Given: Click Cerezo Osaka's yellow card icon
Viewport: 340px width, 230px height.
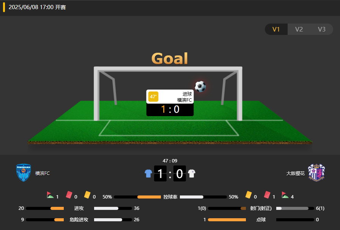Looking at the screenshot, I should tap(249, 195).
